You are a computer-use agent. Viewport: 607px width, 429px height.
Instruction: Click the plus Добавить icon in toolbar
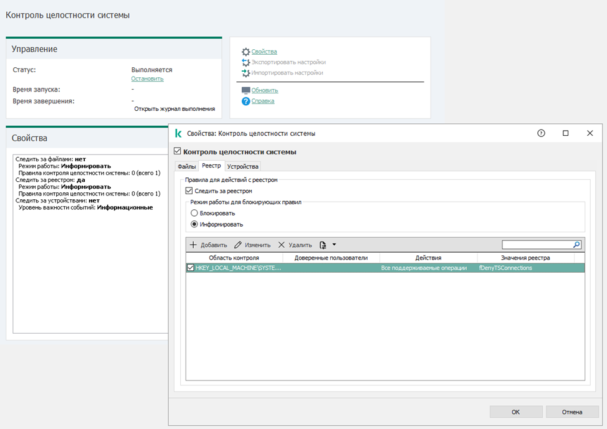[193, 245]
